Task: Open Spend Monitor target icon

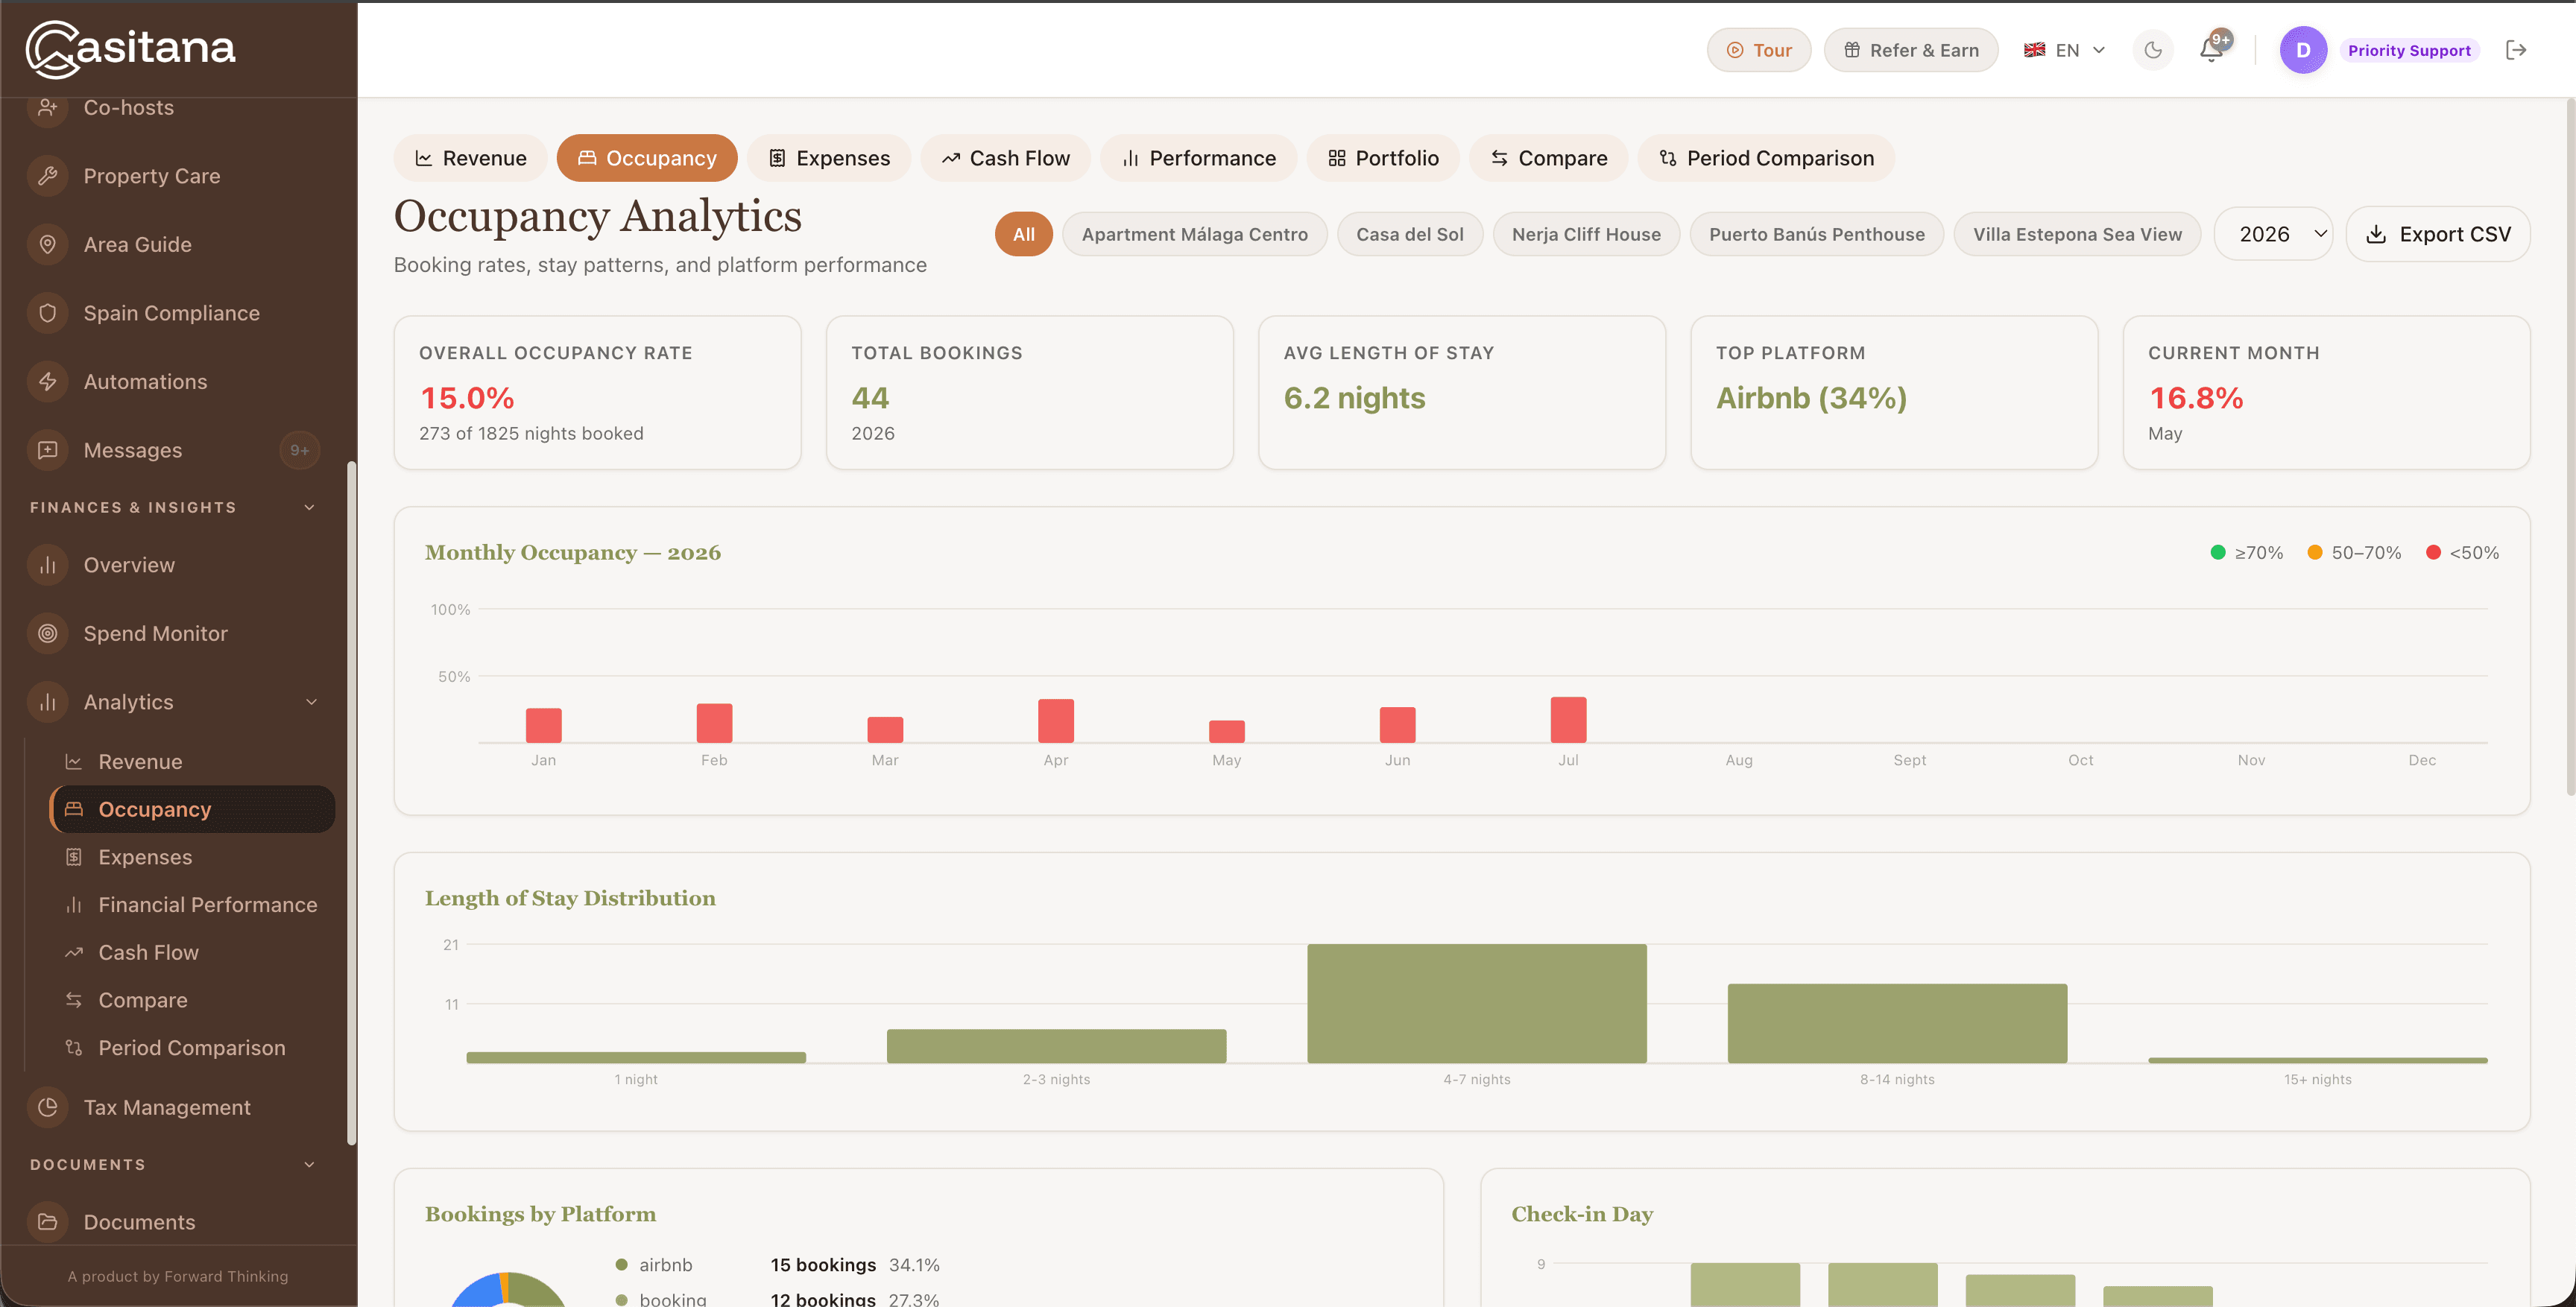Action: coord(47,633)
